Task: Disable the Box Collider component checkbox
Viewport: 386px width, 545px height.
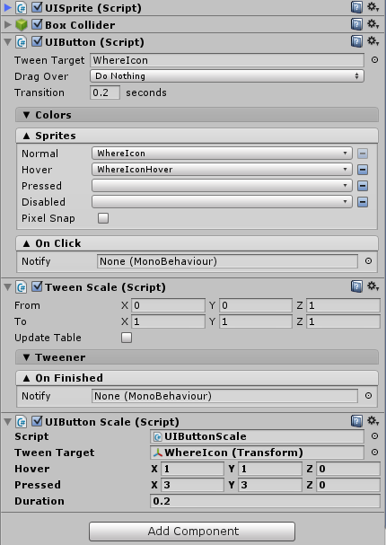Action: click(37, 24)
